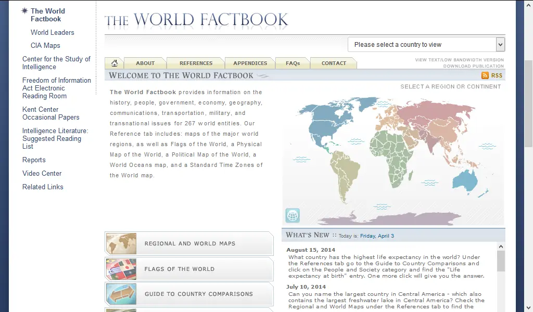Open the FAQs tab
The width and height of the screenshot is (533, 312).
(293, 63)
